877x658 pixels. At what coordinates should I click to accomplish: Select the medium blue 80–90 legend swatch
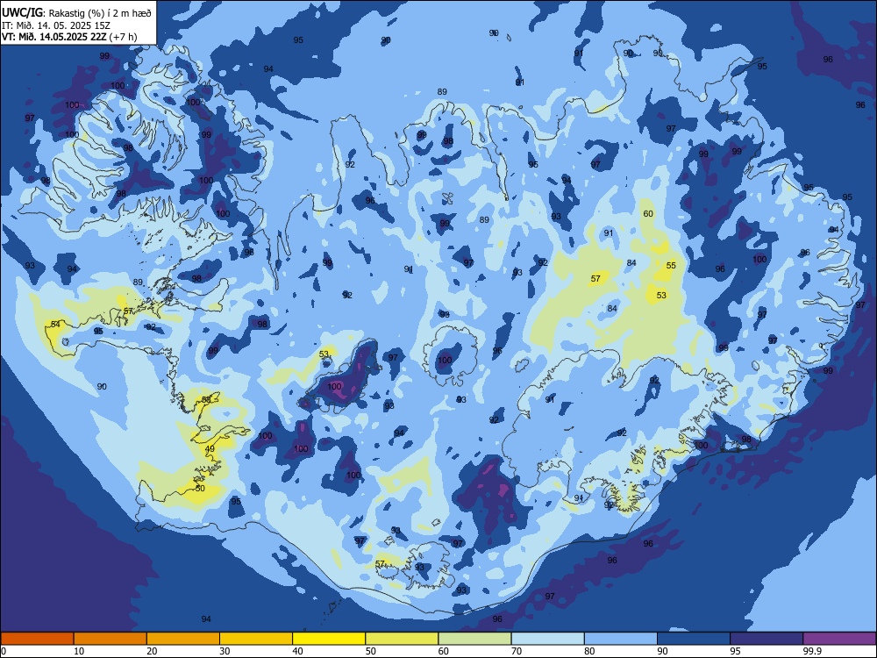[x=621, y=639]
